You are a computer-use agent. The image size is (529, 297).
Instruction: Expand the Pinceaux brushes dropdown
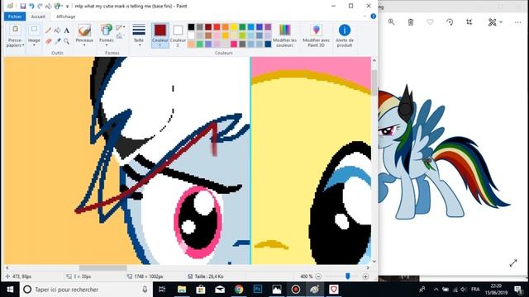(x=84, y=42)
